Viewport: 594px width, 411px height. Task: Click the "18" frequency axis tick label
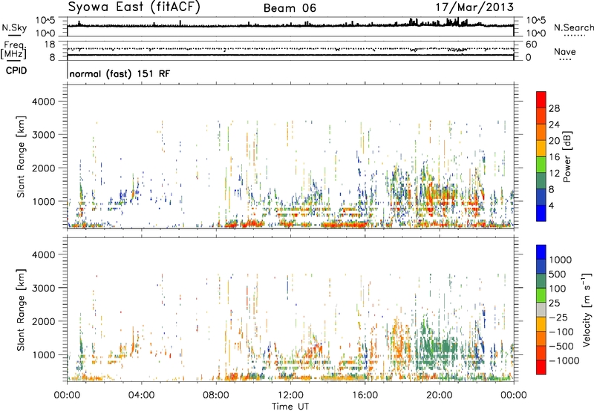coord(49,45)
